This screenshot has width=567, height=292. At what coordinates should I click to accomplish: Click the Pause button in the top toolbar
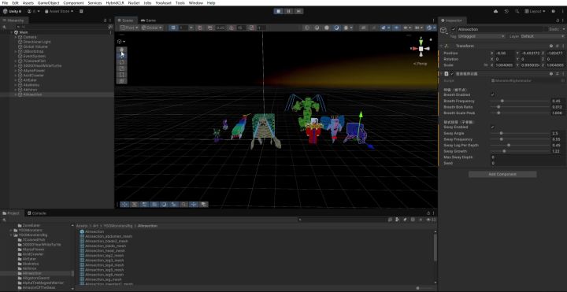tap(288, 11)
